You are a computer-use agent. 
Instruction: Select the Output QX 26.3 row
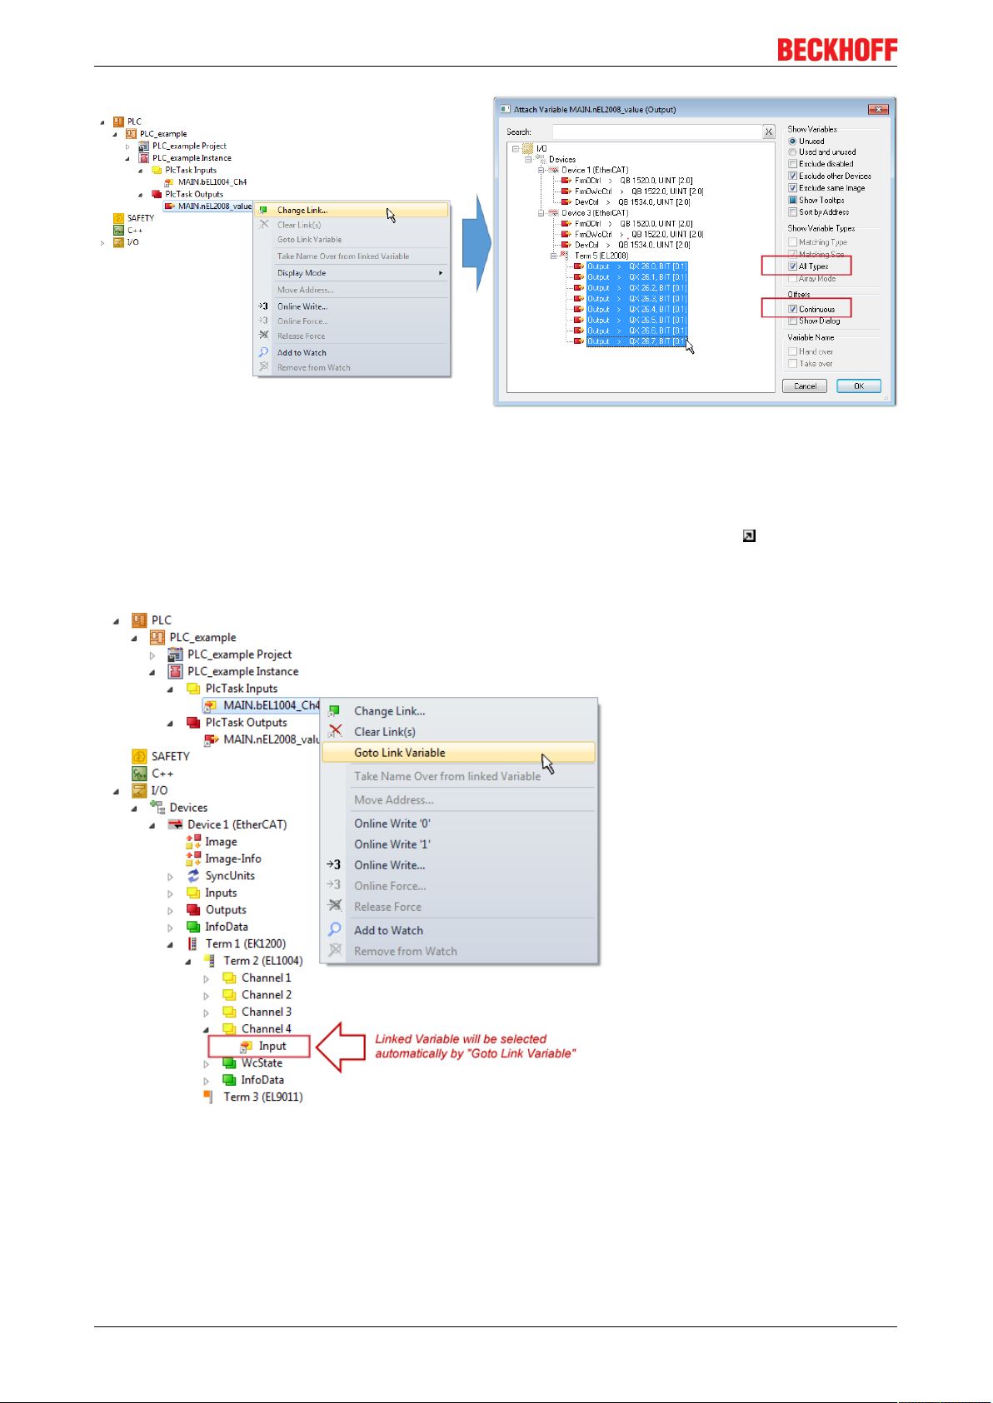[x=636, y=299]
